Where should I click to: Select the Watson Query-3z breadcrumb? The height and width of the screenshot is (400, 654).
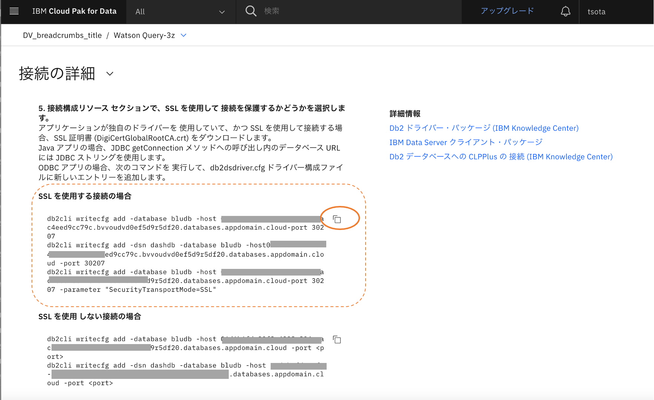[144, 35]
